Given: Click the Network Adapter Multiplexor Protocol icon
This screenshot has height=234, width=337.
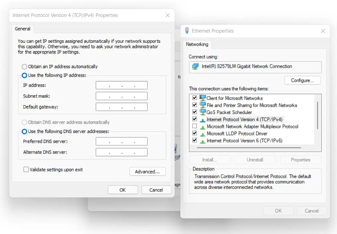Looking at the screenshot, I should click(x=203, y=127).
